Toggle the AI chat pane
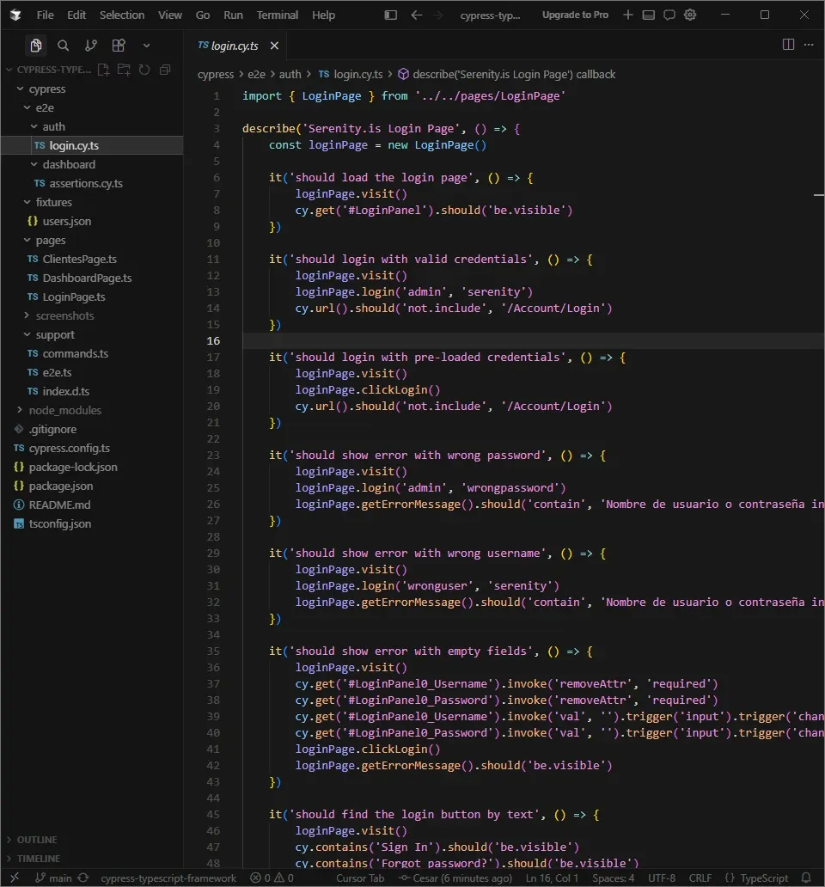 669,15
